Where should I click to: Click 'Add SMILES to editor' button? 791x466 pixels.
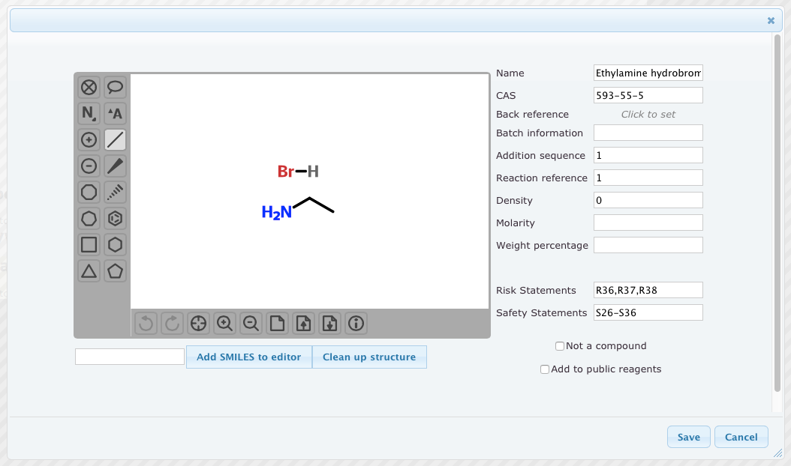click(x=248, y=357)
